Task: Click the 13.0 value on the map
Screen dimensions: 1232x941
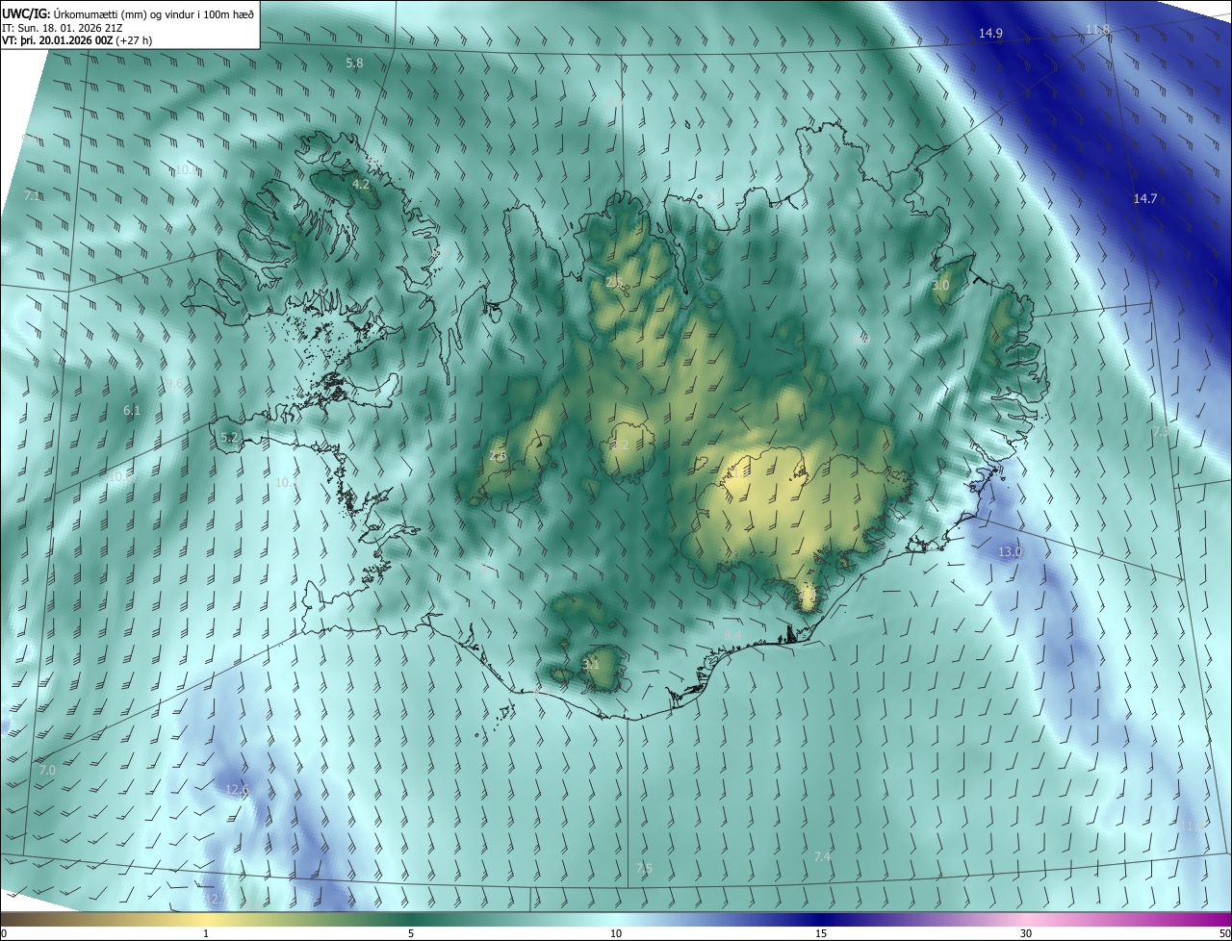Action: point(1010,552)
